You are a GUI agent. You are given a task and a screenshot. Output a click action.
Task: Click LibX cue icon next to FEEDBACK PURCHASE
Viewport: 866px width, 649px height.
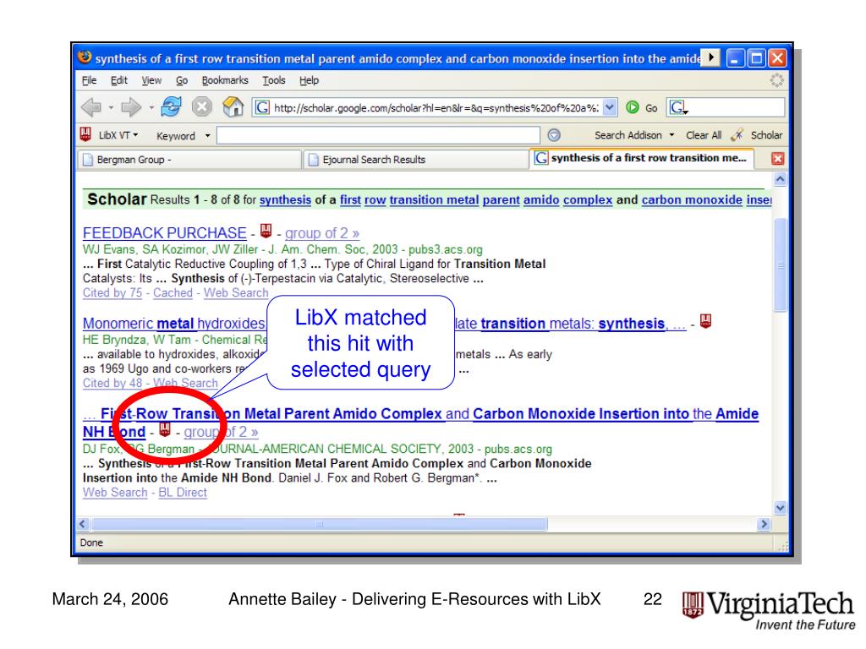pos(266,231)
